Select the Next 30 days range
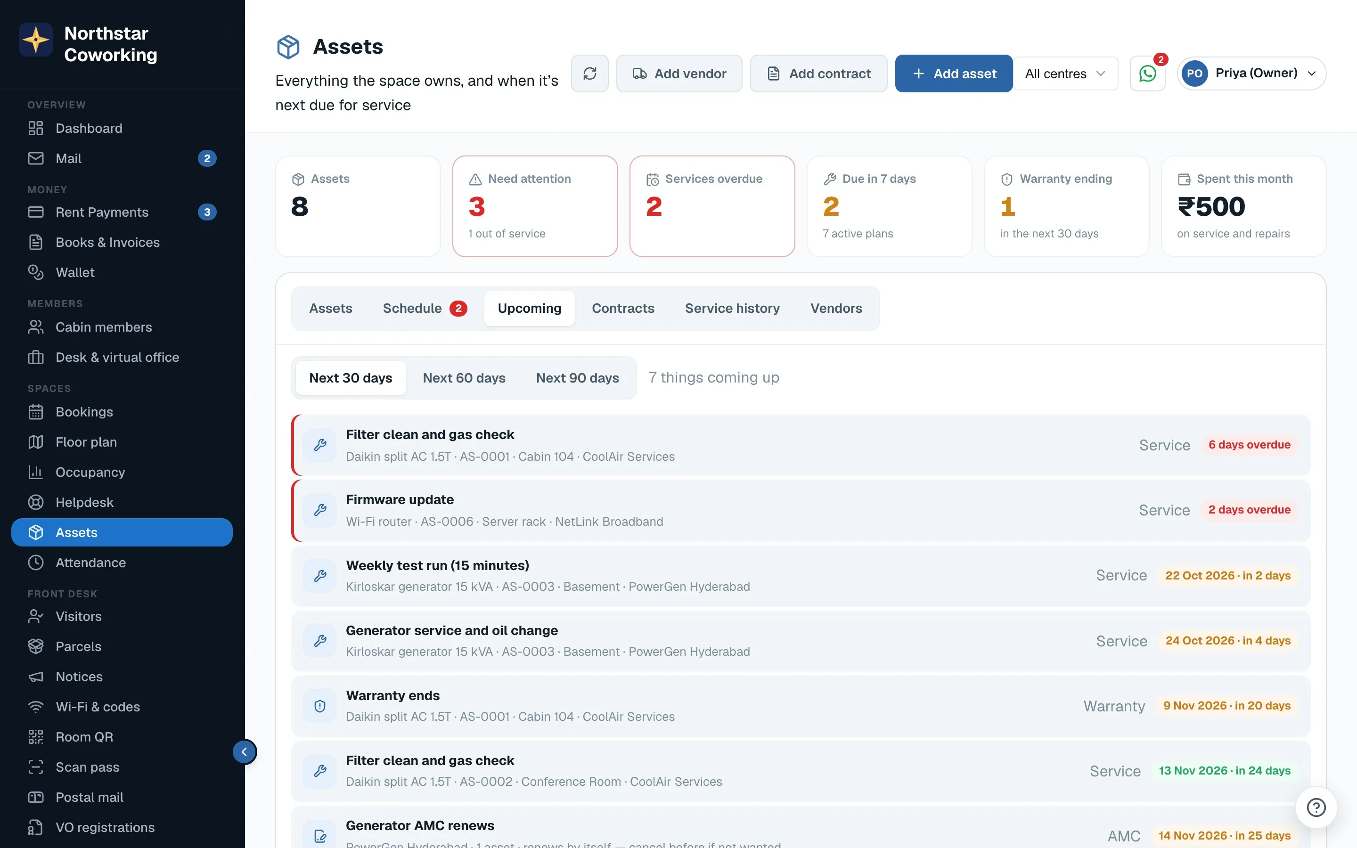The image size is (1357, 848). (351, 378)
